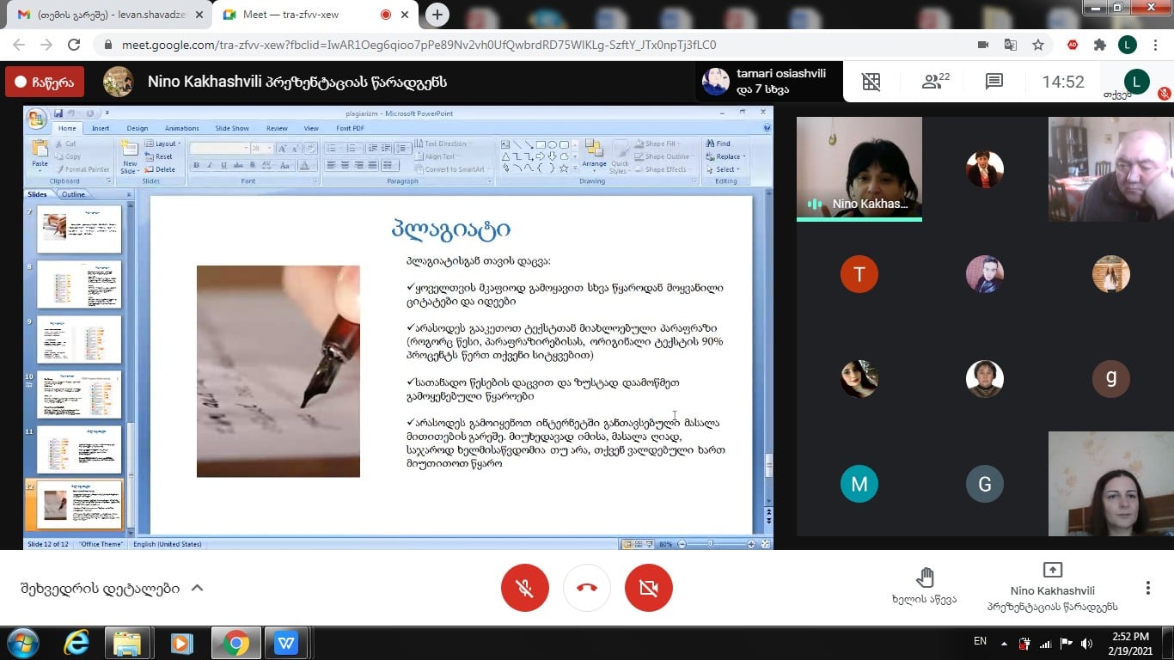
Task: Open the participants list icon
Action: pyautogui.click(x=934, y=82)
